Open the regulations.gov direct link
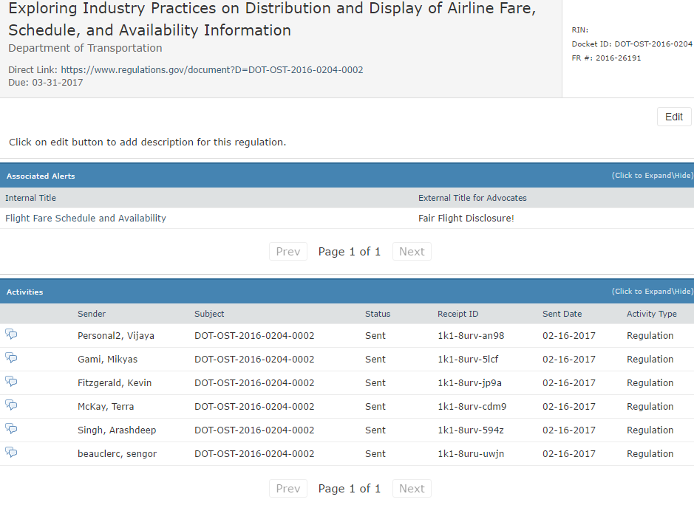 tap(211, 70)
